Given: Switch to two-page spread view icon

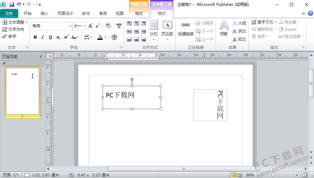Looking at the screenshot, I should pos(240,175).
